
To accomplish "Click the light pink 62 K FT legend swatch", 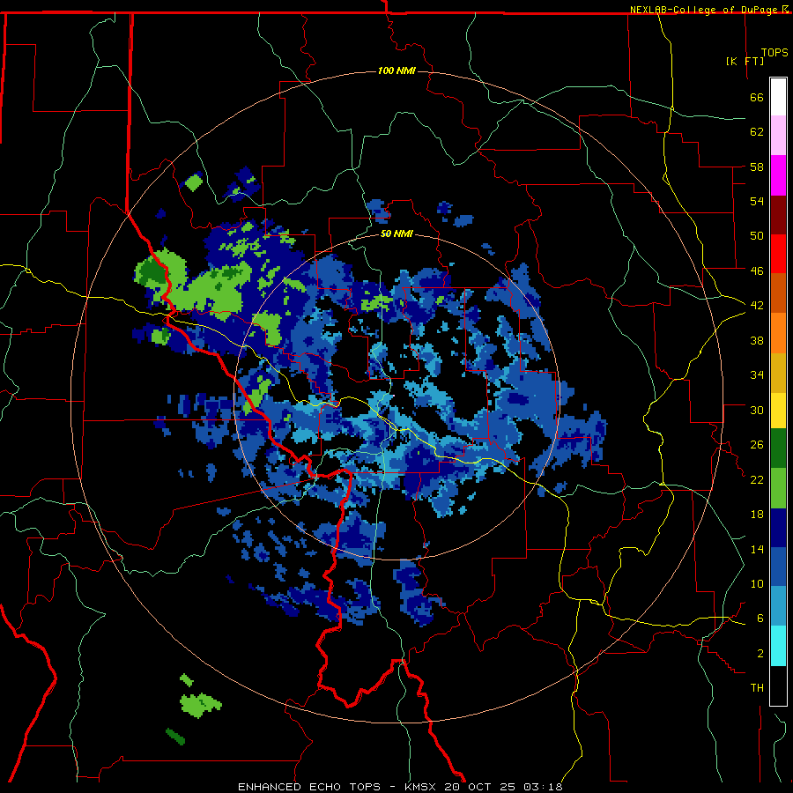I will click(778, 136).
